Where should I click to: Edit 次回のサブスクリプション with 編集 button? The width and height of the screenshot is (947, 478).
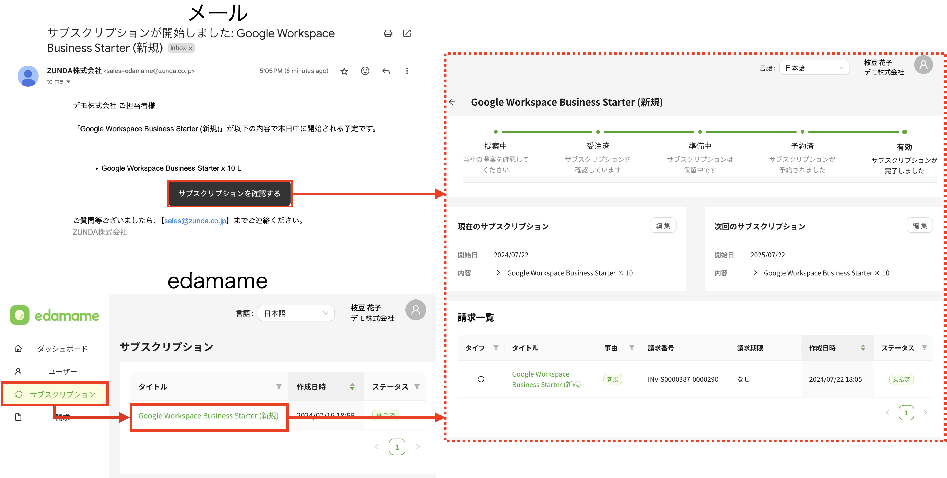920,226
